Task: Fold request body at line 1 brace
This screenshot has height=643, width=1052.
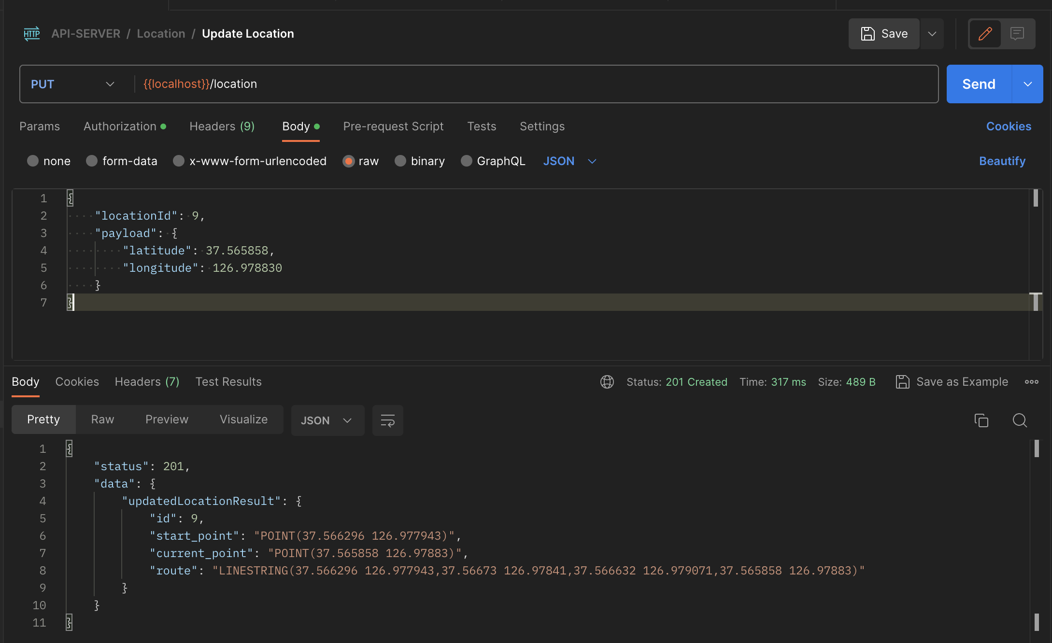Action: [x=70, y=198]
